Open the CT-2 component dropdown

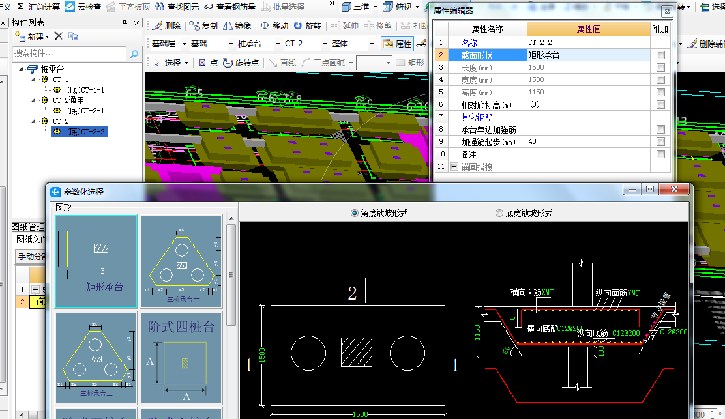click(325, 44)
